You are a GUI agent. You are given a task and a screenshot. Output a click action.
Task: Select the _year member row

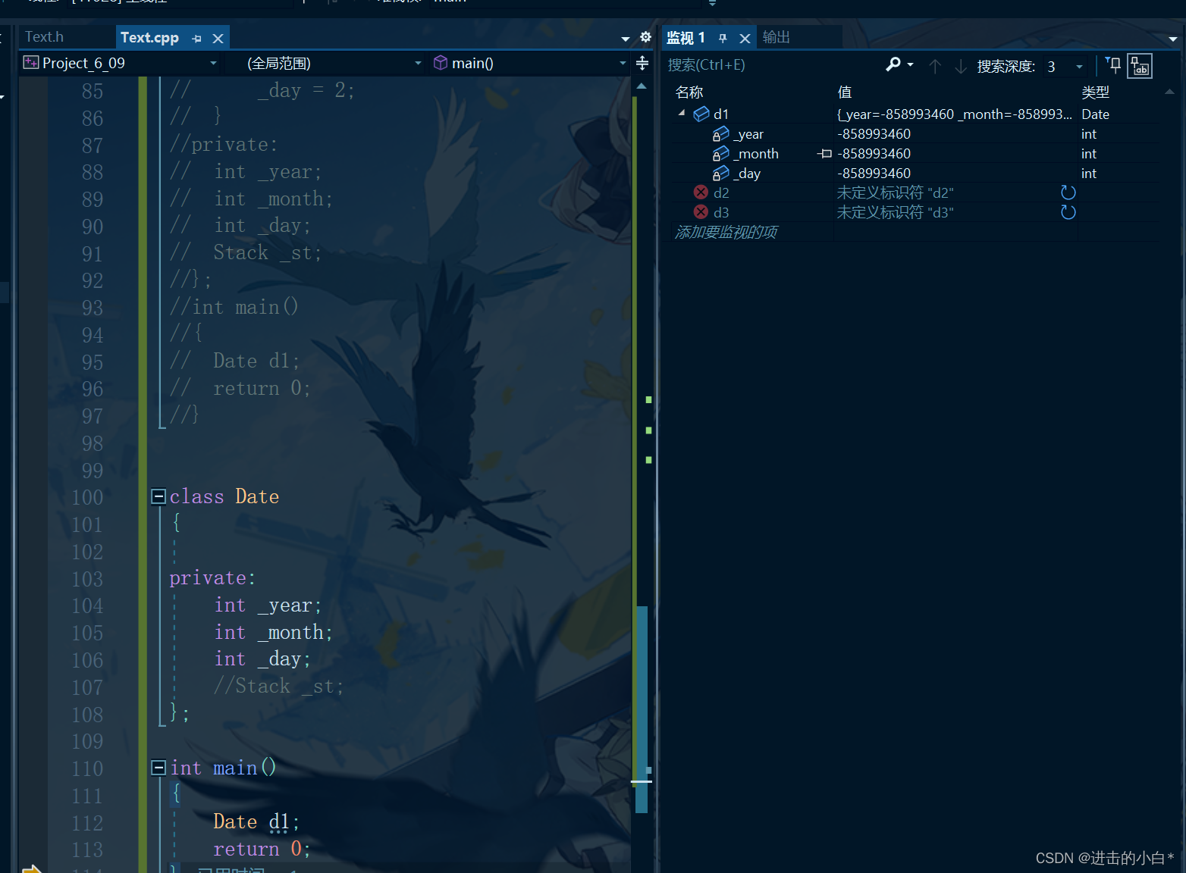[916, 134]
